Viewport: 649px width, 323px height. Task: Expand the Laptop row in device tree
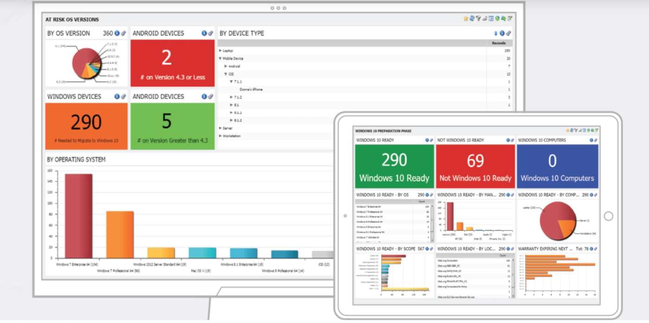tap(221, 51)
